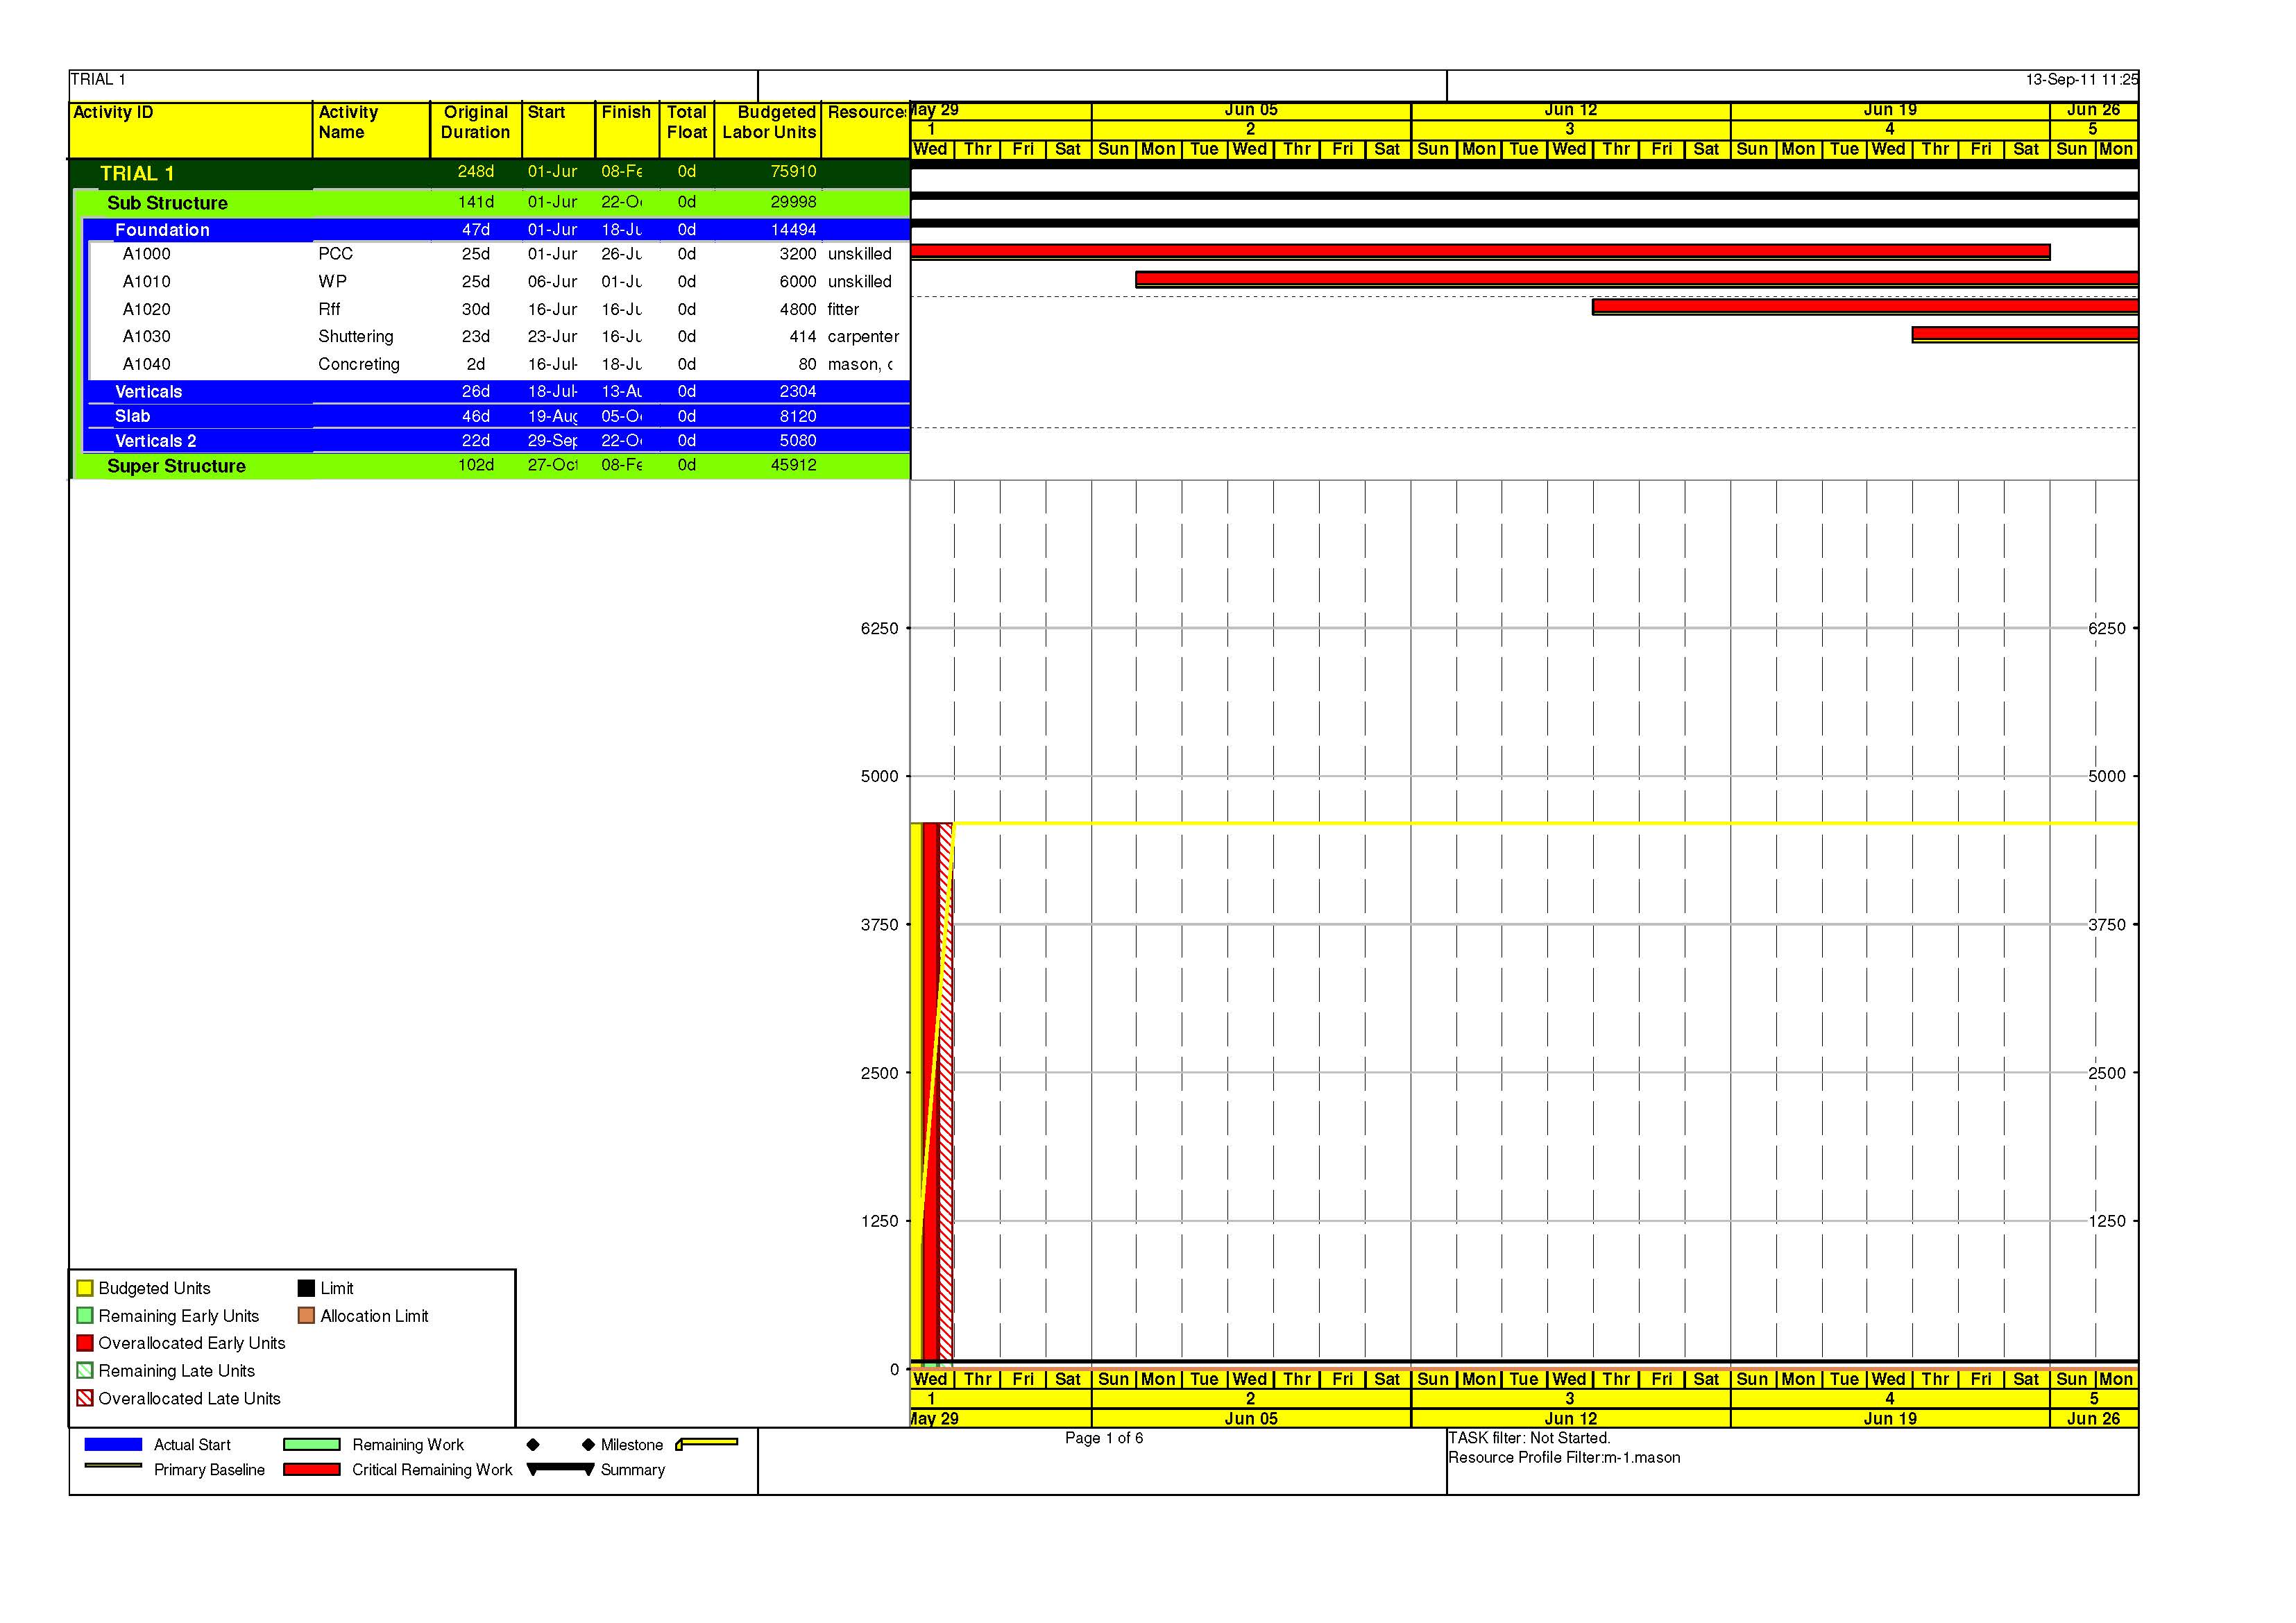Click the A1000 PCC red Gantt bar

pos(1480,252)
